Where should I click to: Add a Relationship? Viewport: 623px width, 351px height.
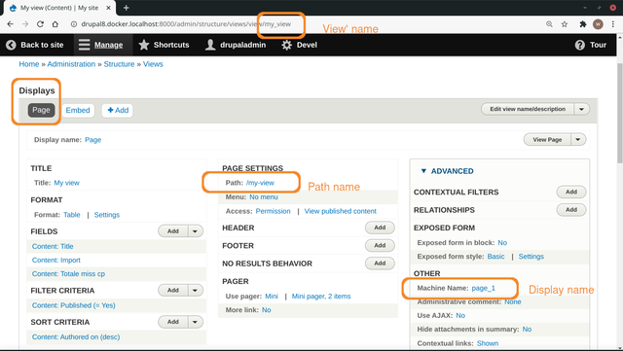pos(571,210)
